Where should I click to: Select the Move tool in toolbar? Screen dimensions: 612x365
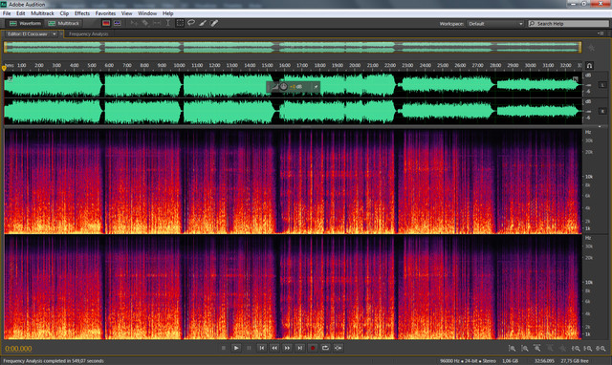pos(134,23)
